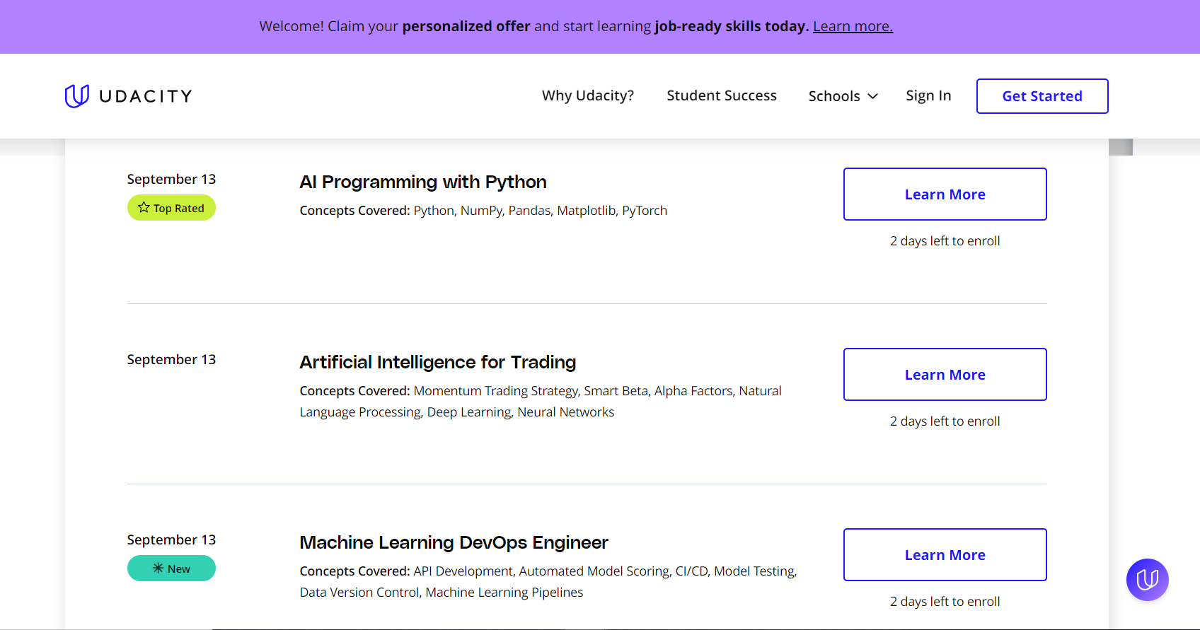Click the star icon on Top Rated badge
Viewport: 1200px width, 630px height.
coord(144,208)
